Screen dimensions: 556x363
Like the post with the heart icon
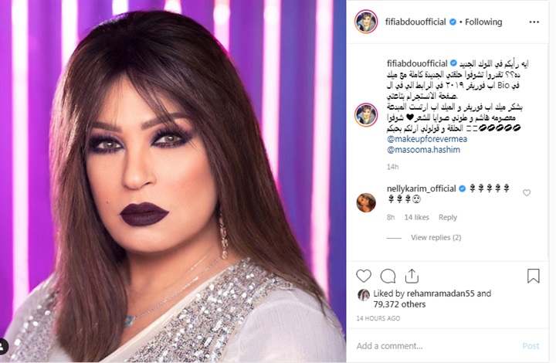[x=364, y=276]
